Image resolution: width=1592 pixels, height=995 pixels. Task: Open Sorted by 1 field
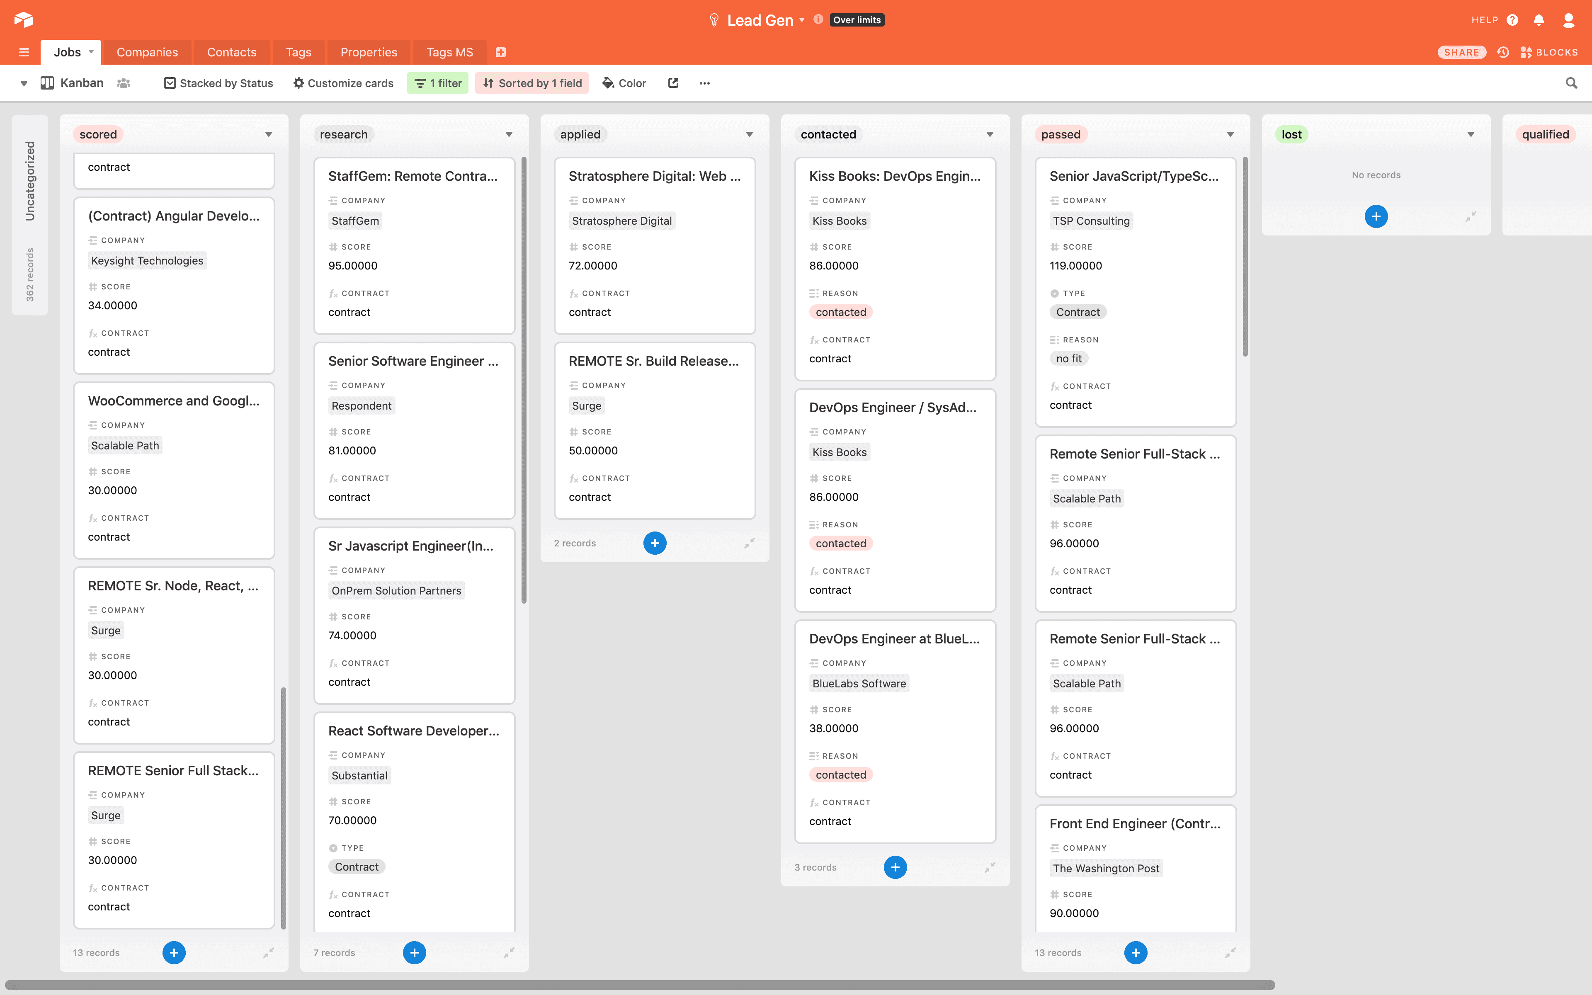click(532, 83)
